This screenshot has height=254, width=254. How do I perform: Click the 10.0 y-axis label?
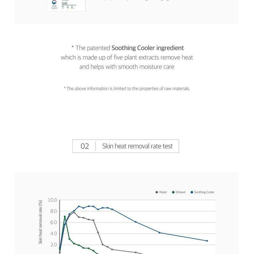pos(52,200)
